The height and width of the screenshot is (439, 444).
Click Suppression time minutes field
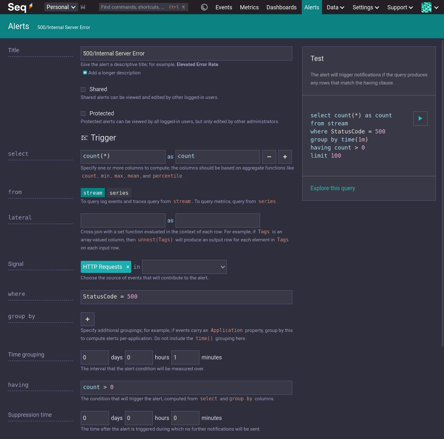click(185, 418)
